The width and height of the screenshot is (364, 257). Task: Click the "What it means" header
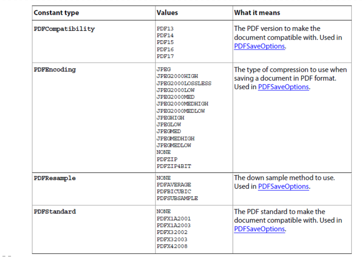(x=257, y=13)
